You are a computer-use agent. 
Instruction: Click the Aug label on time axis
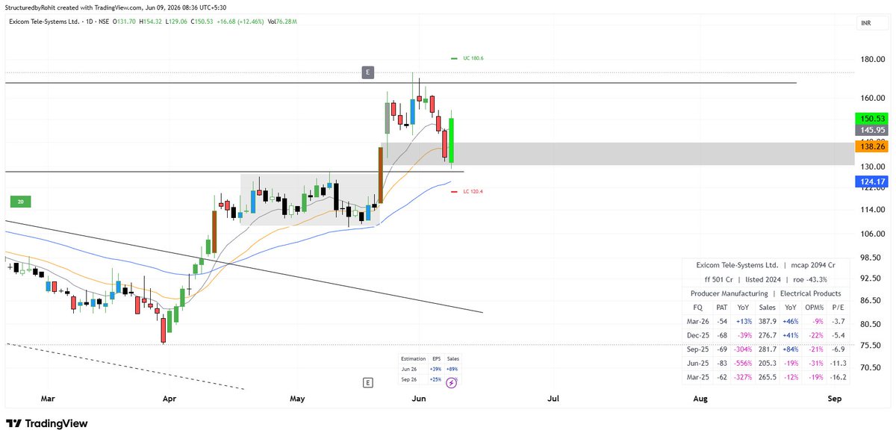[x=700, y=399]
